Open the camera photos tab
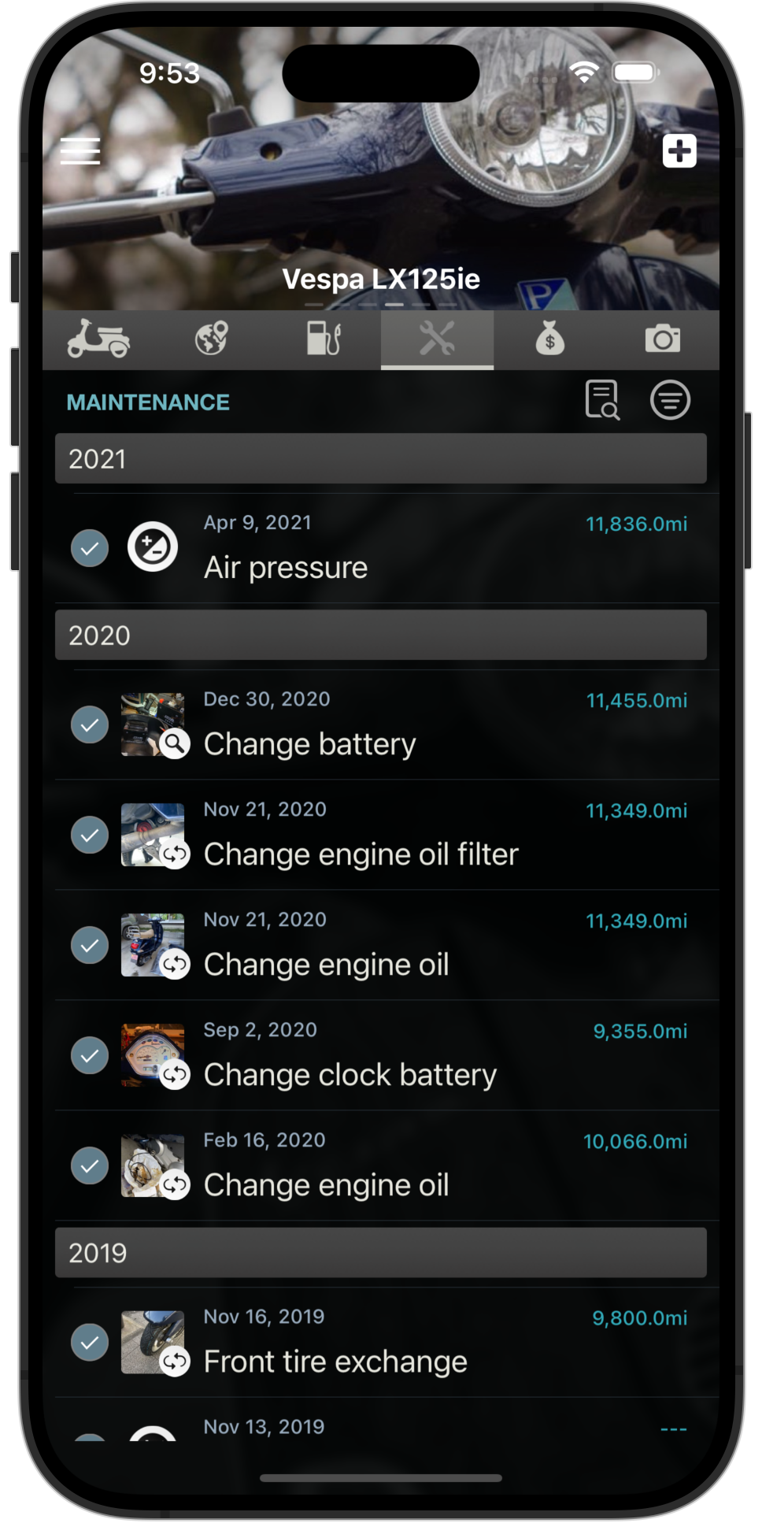 coord(662,339)
